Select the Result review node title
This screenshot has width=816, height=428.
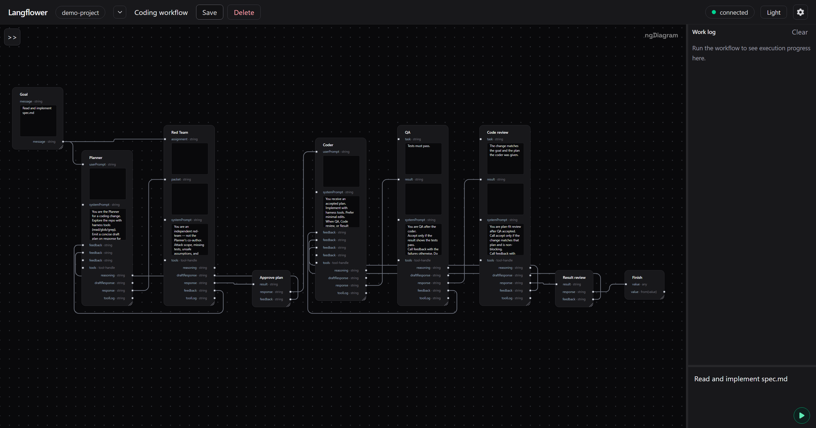coord(574,277)
